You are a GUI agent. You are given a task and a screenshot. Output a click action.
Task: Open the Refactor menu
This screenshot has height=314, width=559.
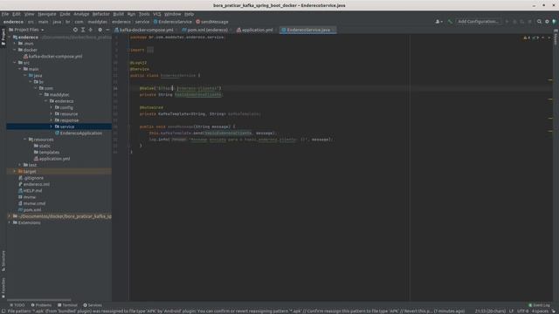pyautogui.click(x=101, y=14)
